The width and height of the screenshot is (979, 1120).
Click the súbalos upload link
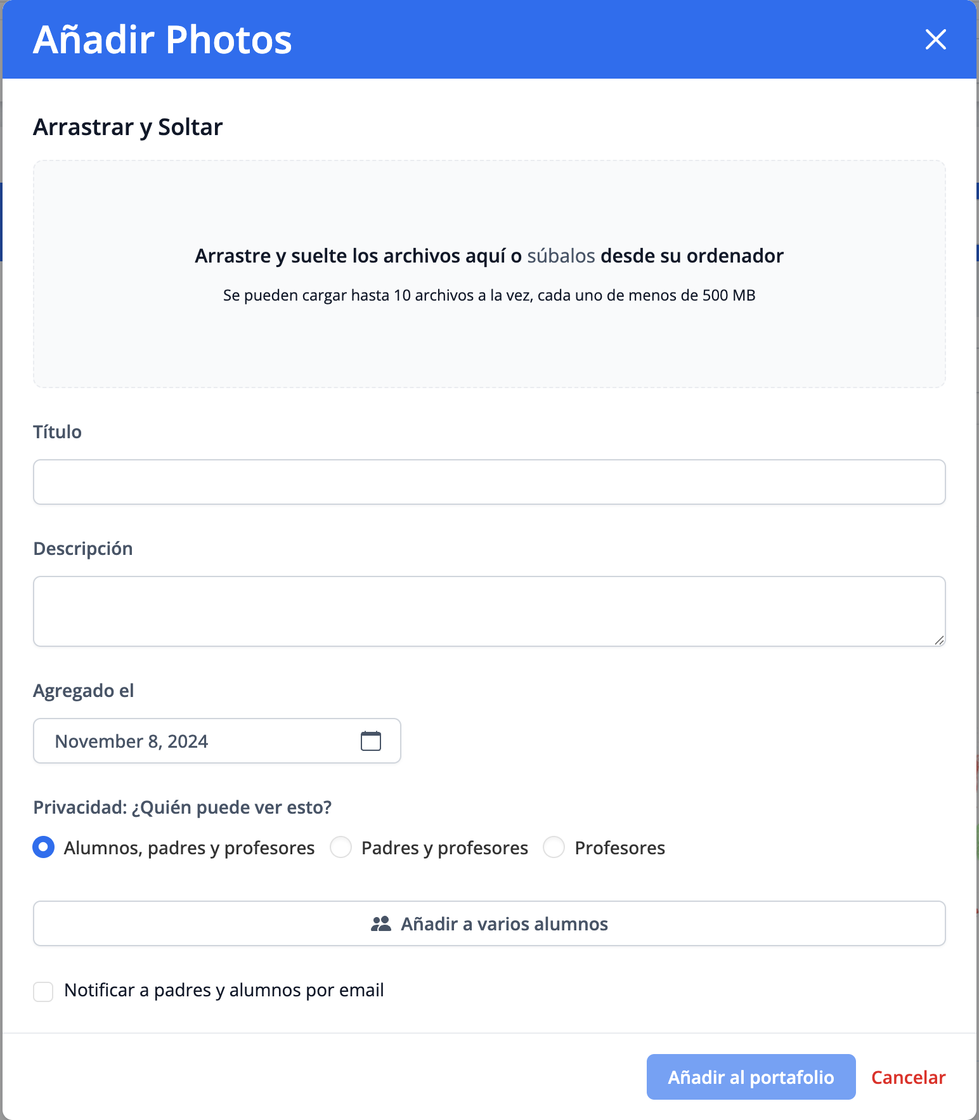[x=561, y=256]
